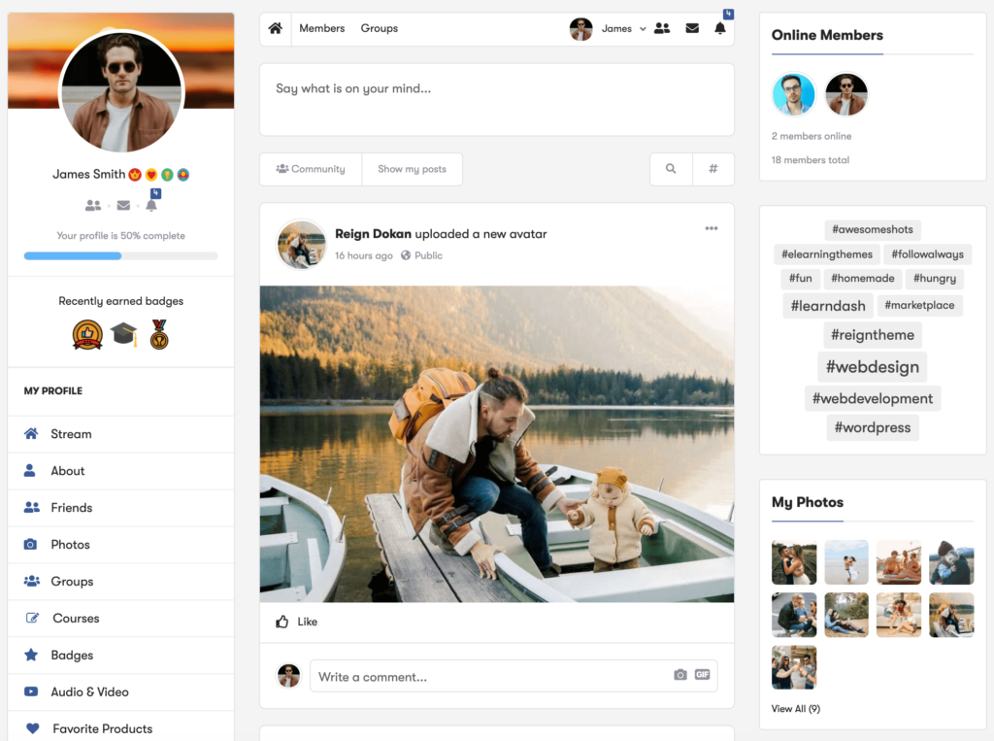Click the 16 hours ago timestamp
Viewport: 994px width, 741px height.
[x=364, y=255]
